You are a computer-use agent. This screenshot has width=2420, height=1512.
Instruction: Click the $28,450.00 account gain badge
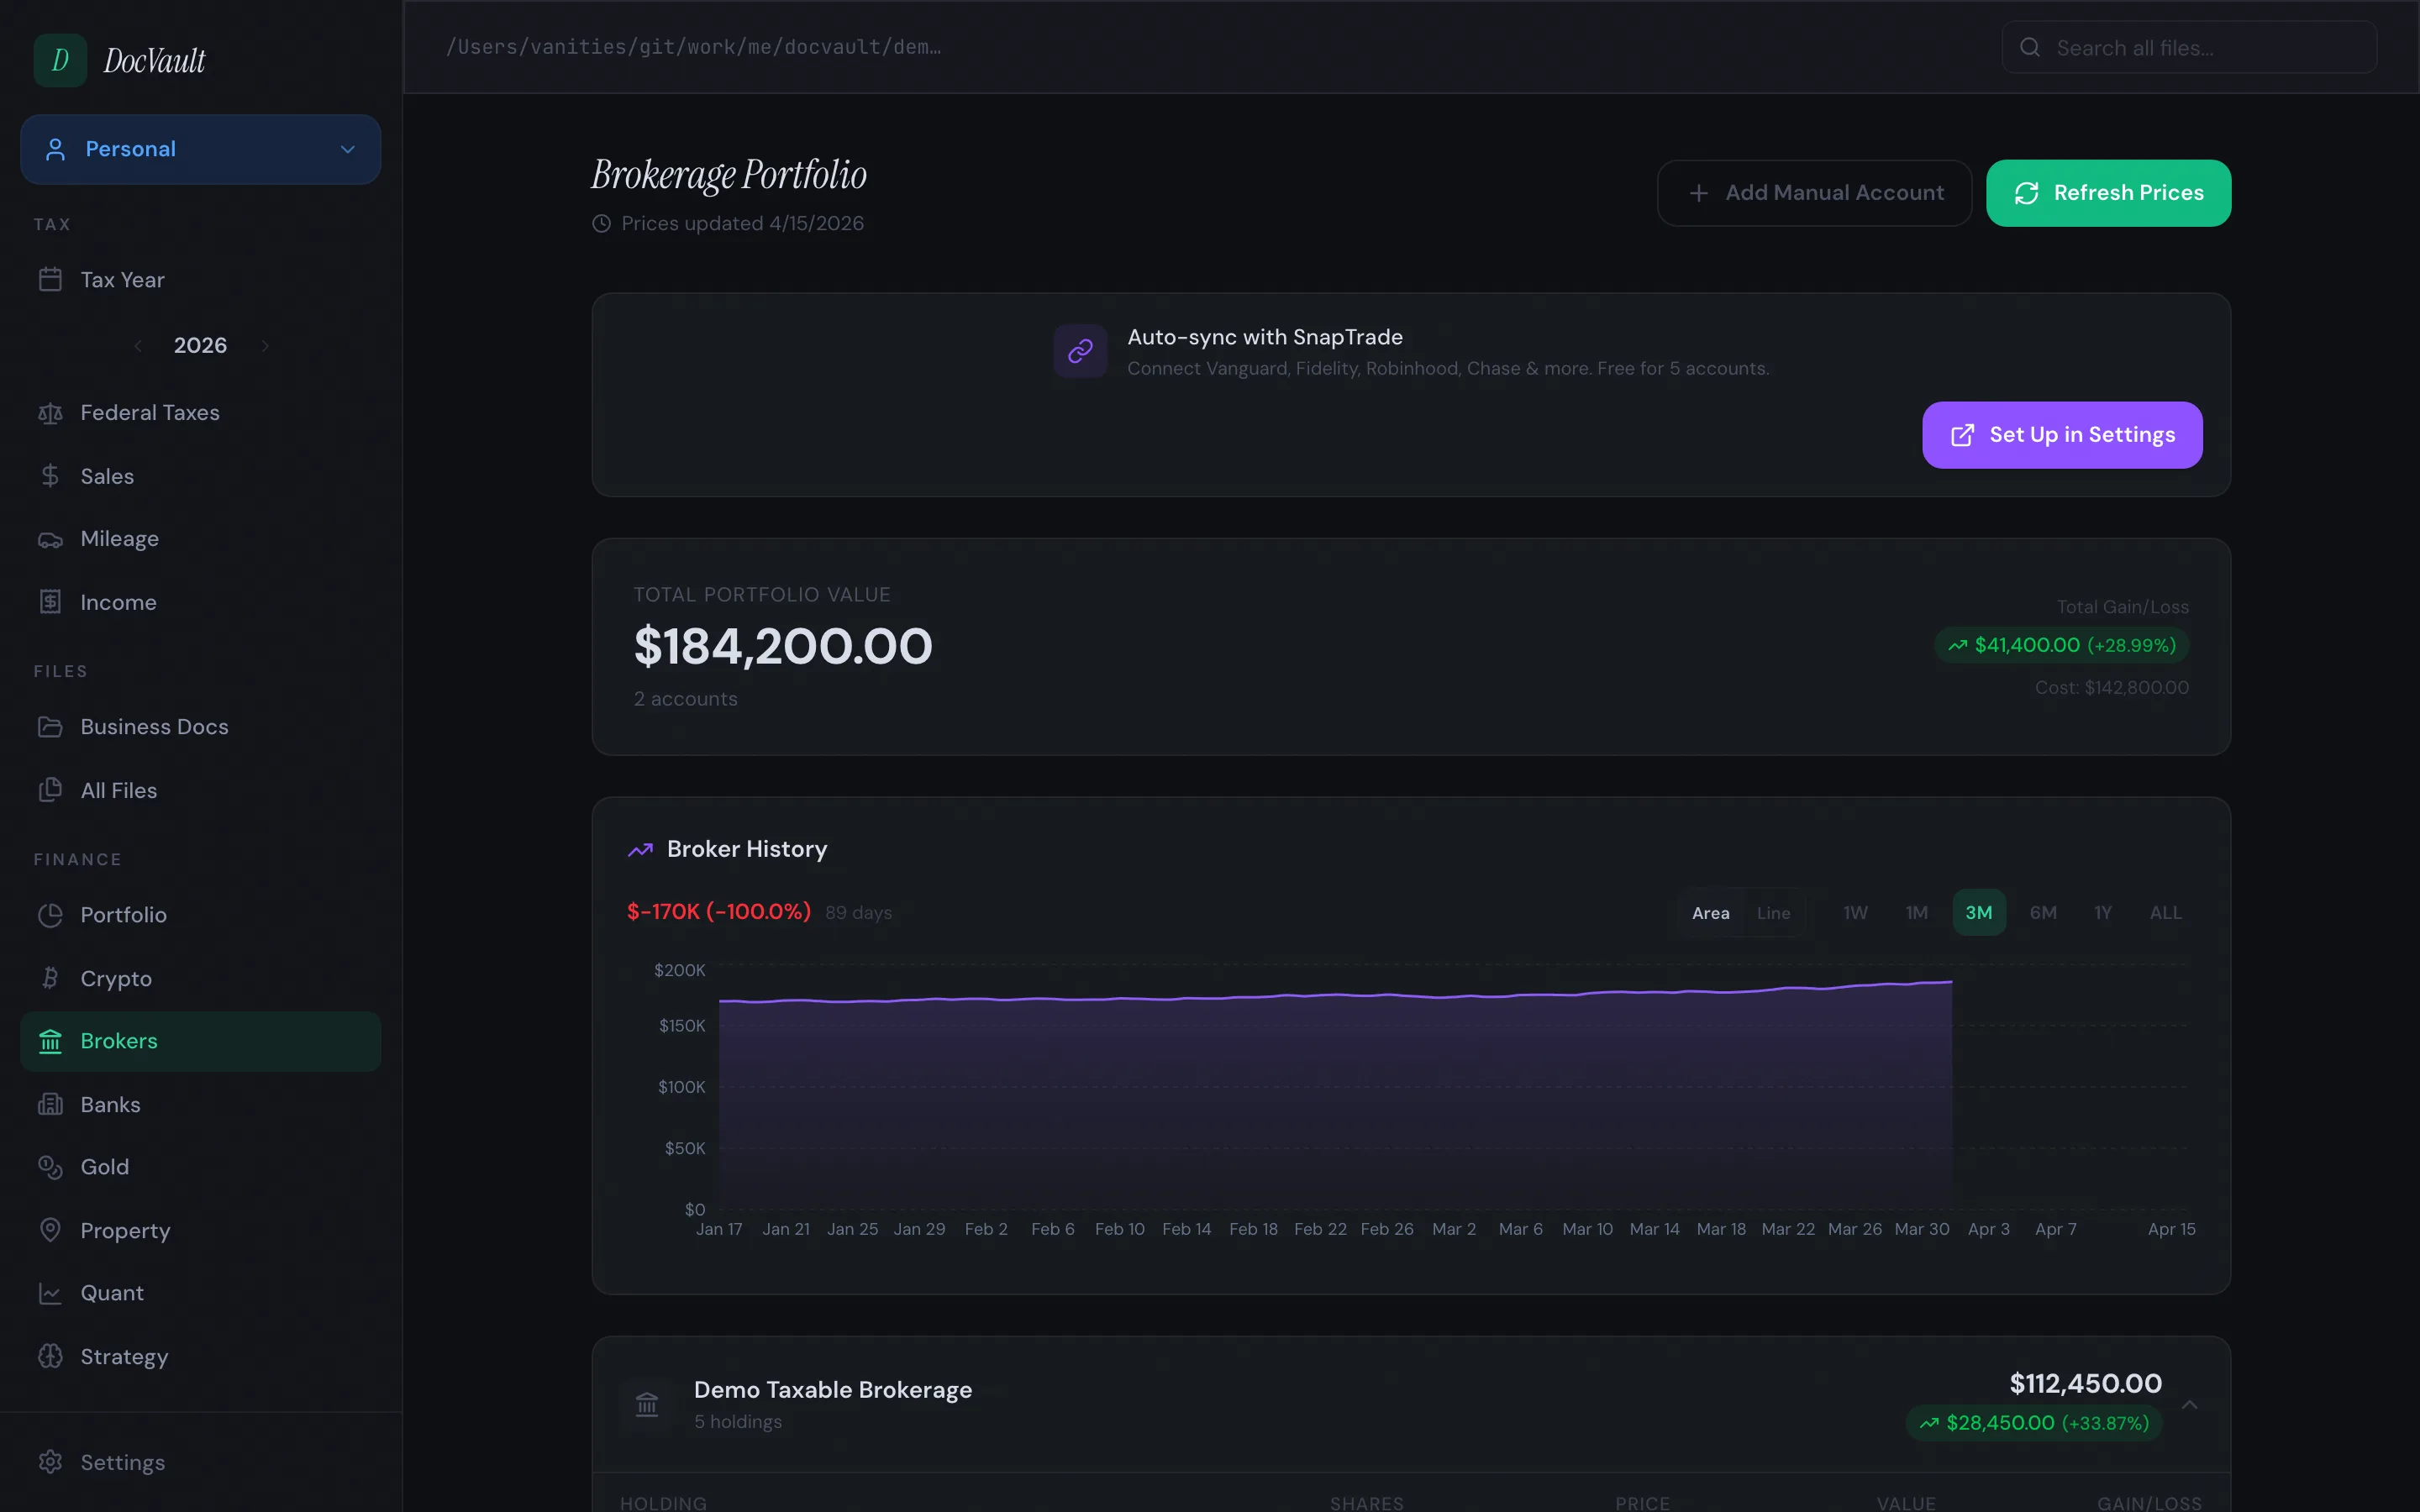click(x=2034, y=1423)
